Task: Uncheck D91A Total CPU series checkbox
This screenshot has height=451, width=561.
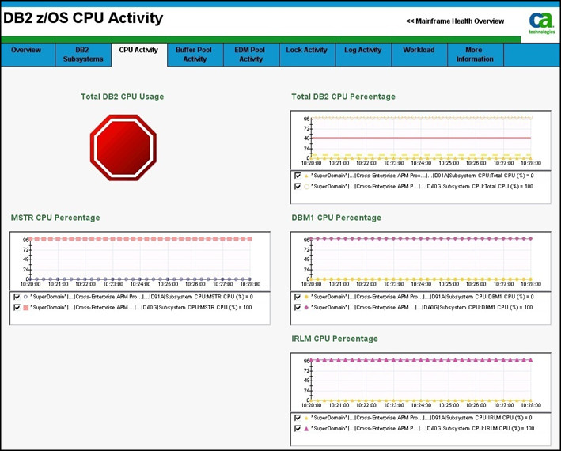Action: tap(298, 176)
